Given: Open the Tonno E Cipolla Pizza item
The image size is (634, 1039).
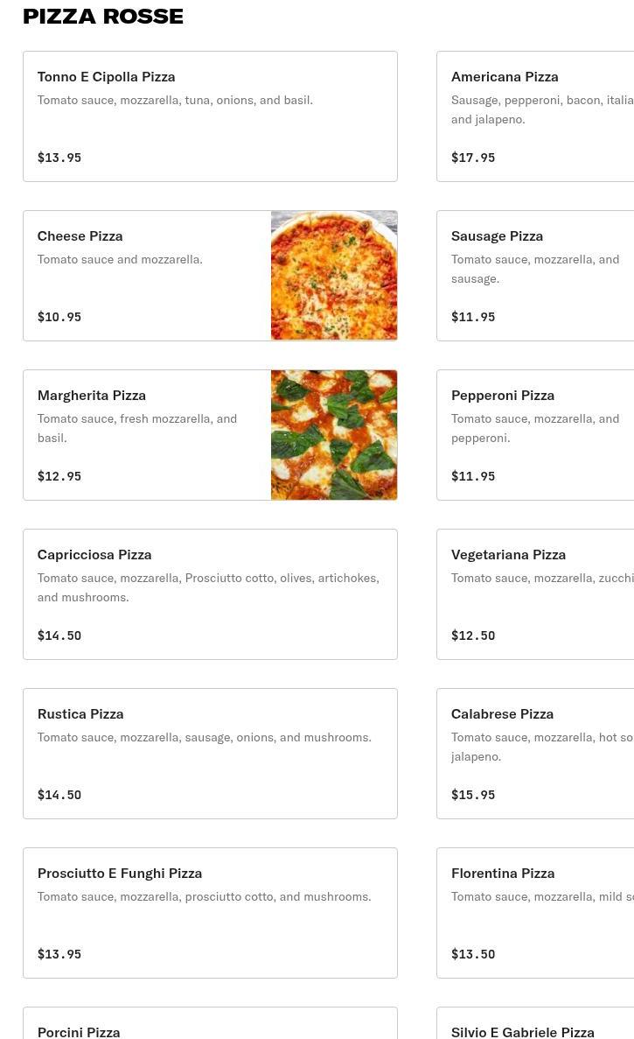Looking at the screenshot, I should pyautogui.click(x=210, y=116).
